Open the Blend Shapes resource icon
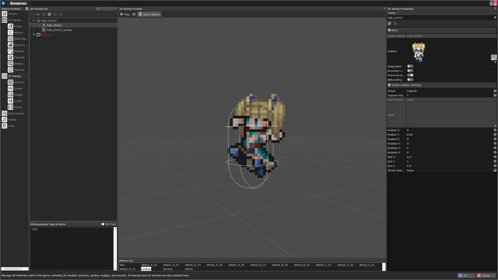 pyautogui.click(x=11, y=39)
